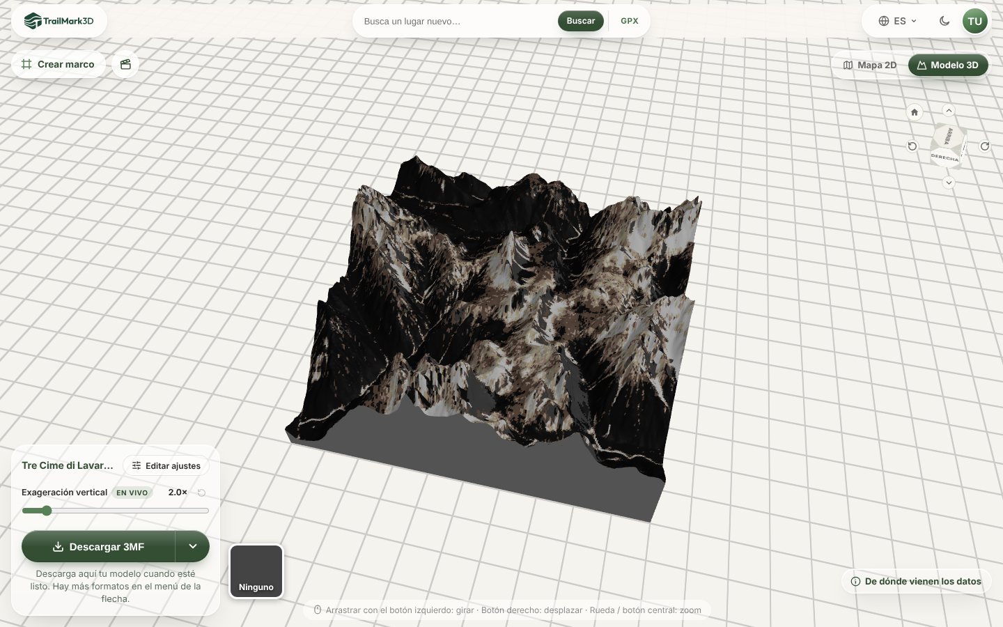Screen dimensions: 1003x627
Task: Open the TU user avatar menu
Action: pos(974,21)
